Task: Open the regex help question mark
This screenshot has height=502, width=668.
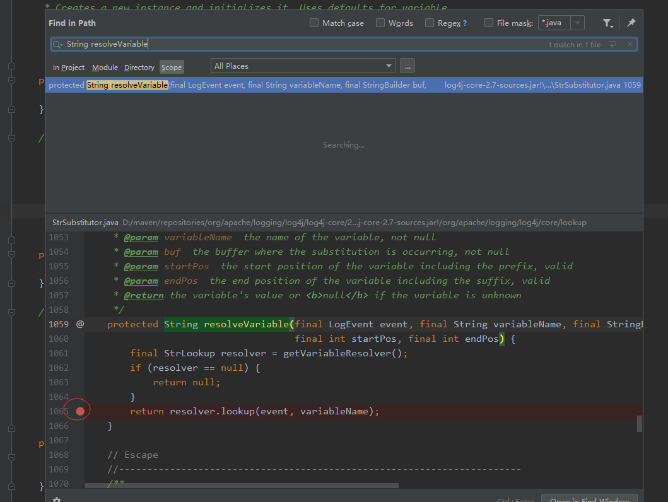Action: click(x=465, y=23)
